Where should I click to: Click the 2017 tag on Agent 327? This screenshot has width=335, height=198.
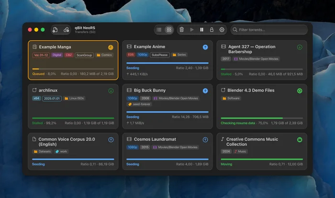point(226,59)
